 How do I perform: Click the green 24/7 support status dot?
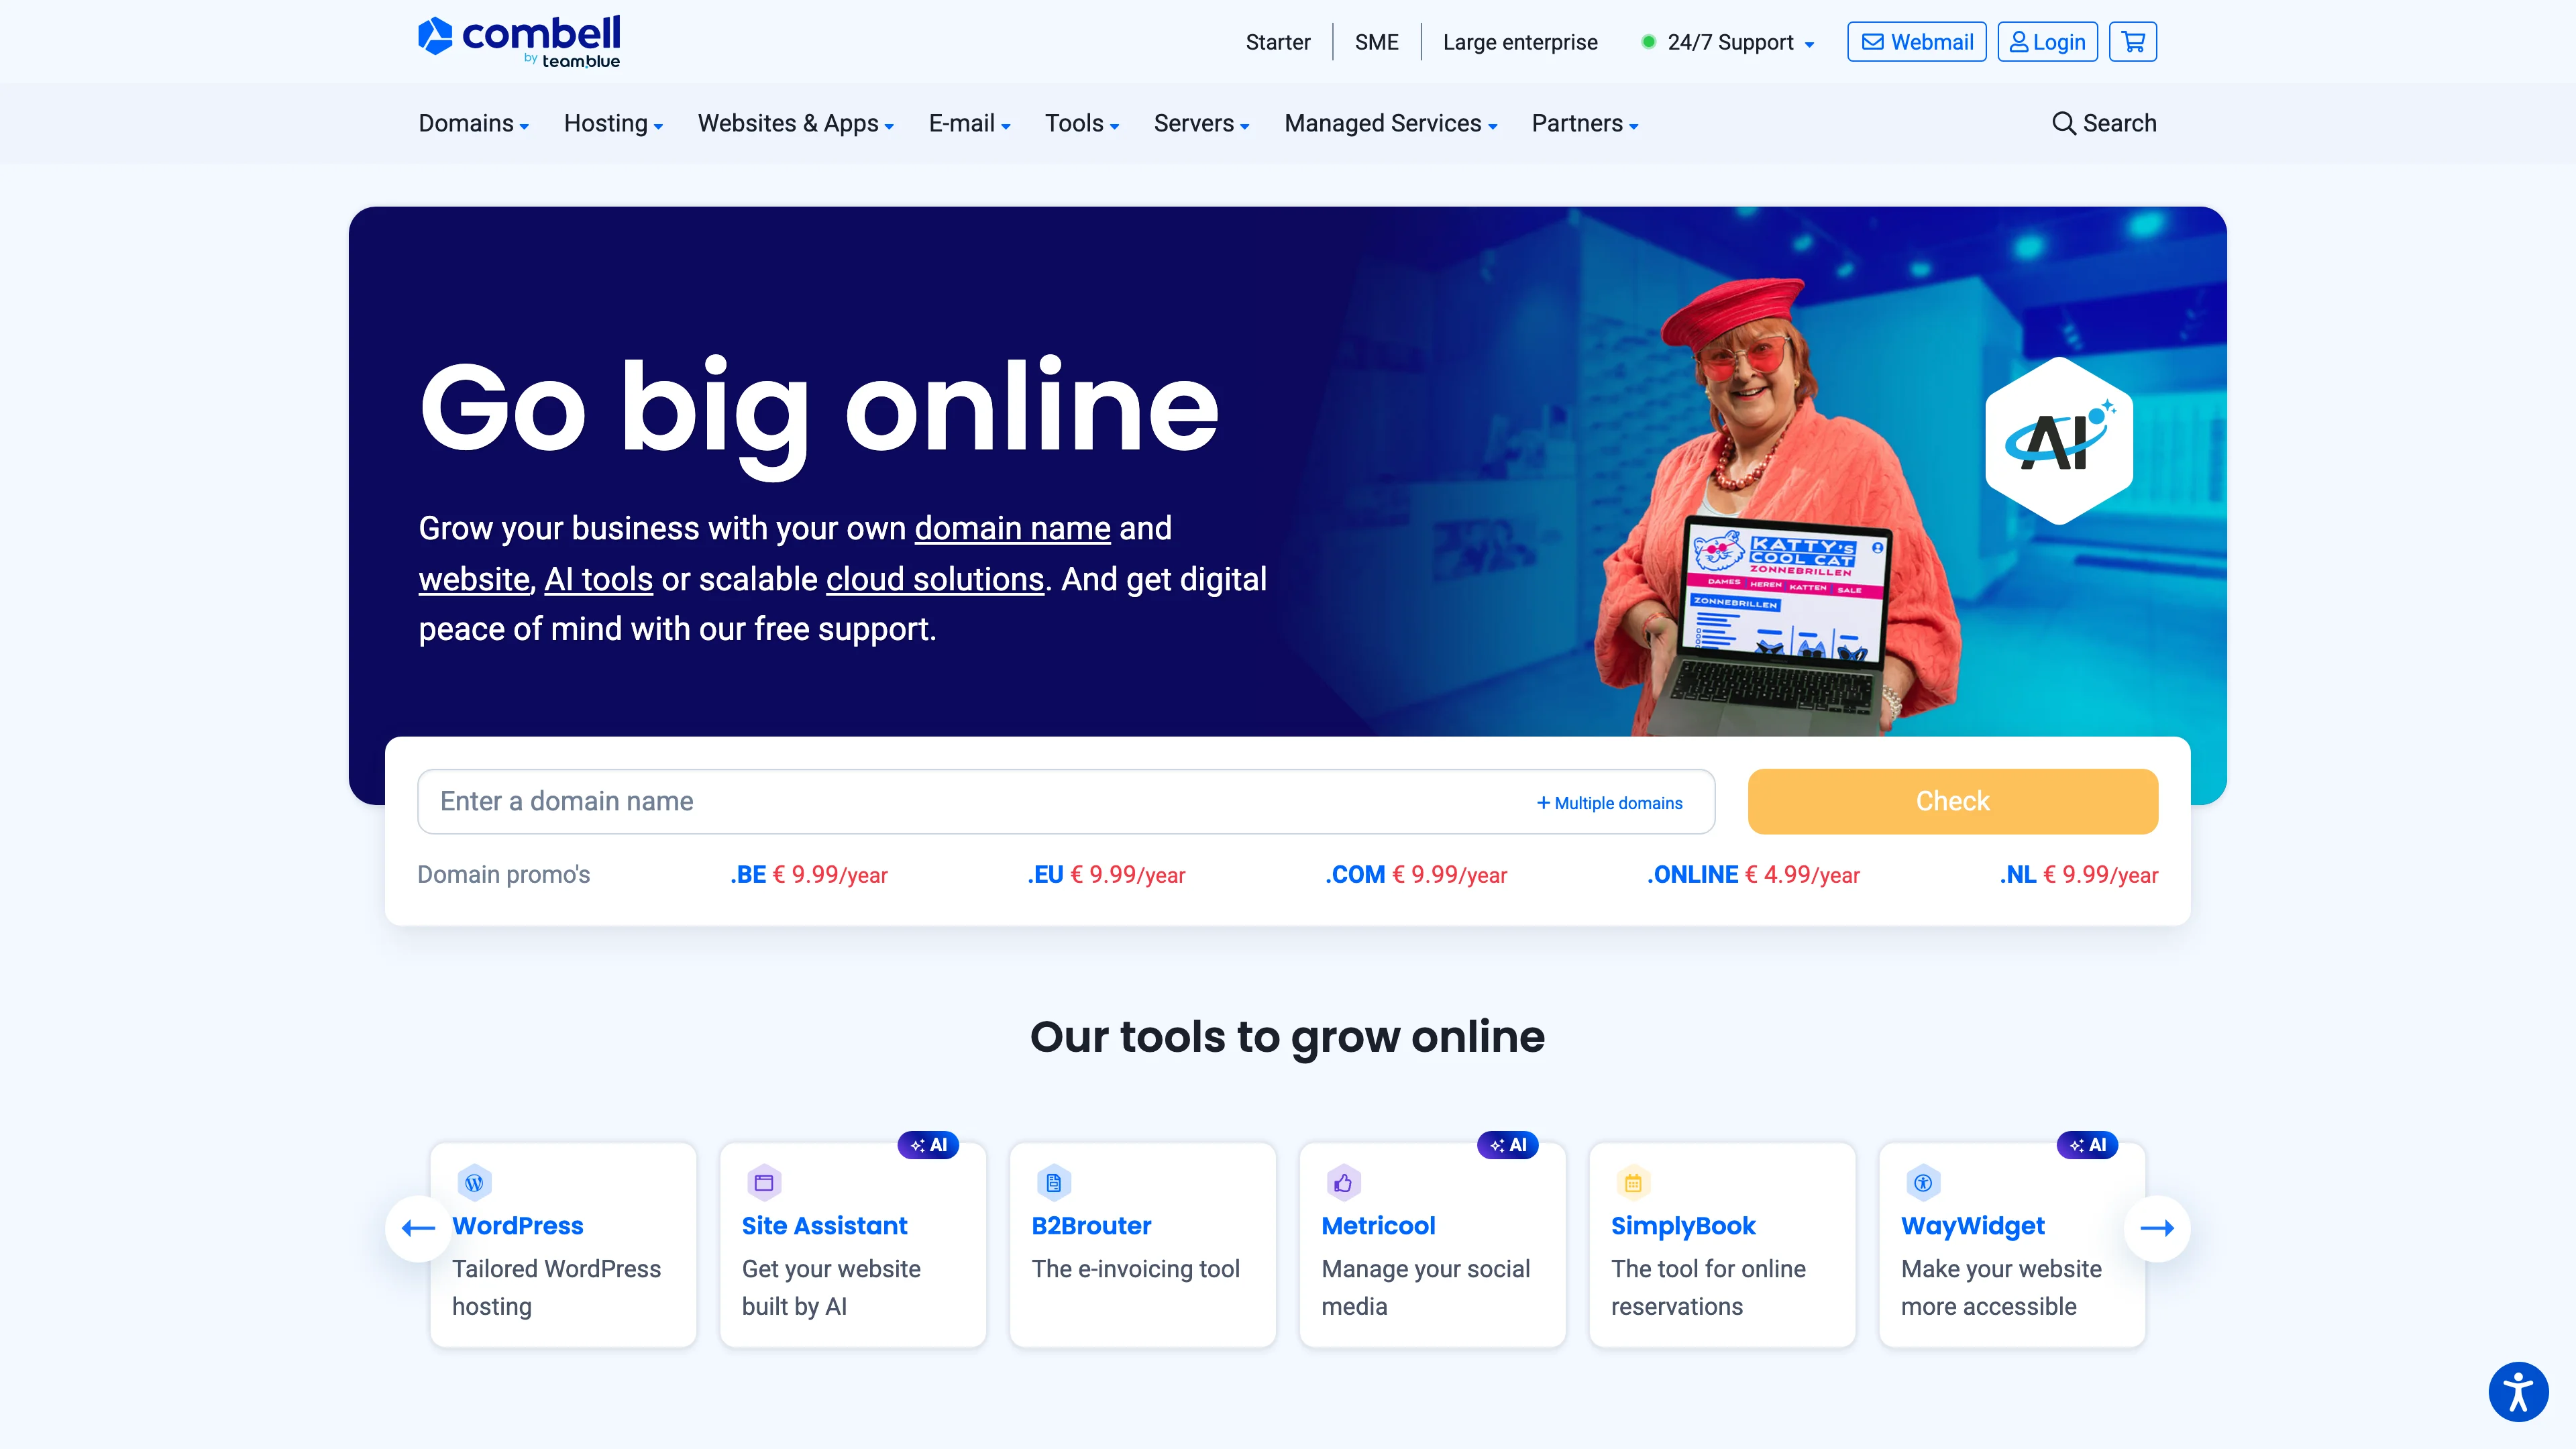[1648, 42]
